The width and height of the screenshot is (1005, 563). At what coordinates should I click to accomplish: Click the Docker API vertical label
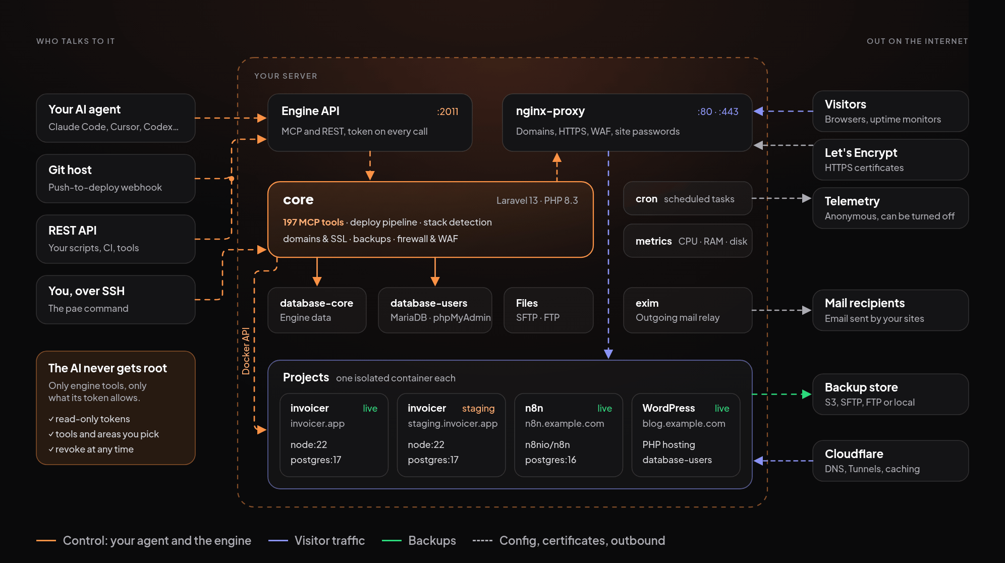[246, 351]
